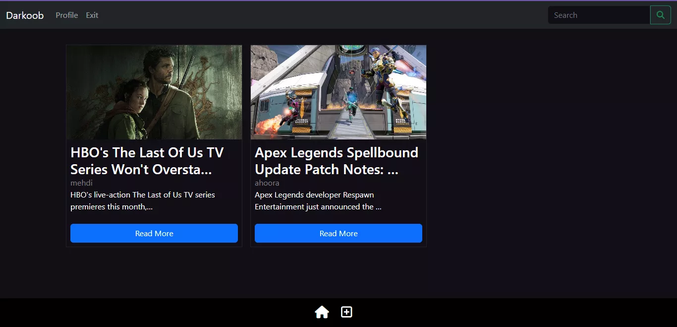Select Exit in the navigation bar

pyautogui.click(x=92, y=15)
